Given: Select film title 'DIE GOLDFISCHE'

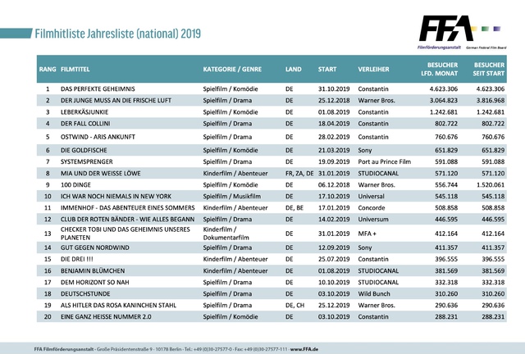Looking at the screenshot, I should pos(84,150).
